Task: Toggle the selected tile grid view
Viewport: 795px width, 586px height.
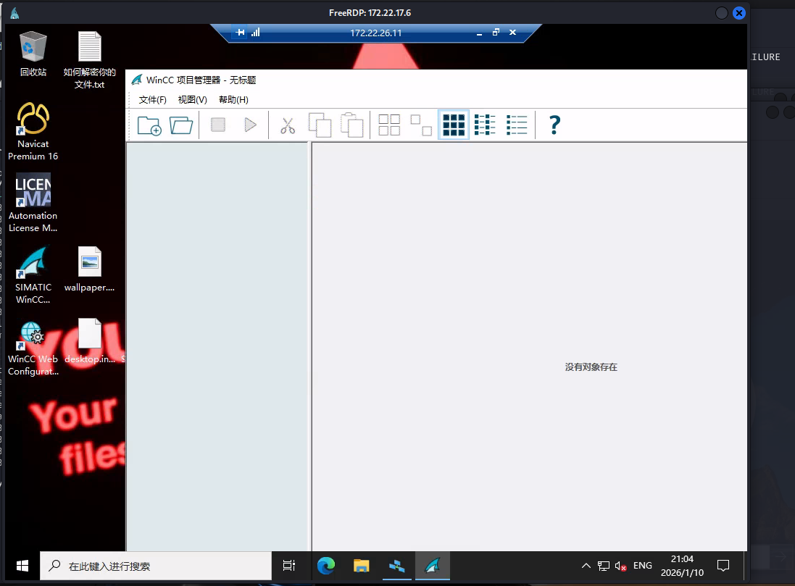Action: tap(454, 125)
